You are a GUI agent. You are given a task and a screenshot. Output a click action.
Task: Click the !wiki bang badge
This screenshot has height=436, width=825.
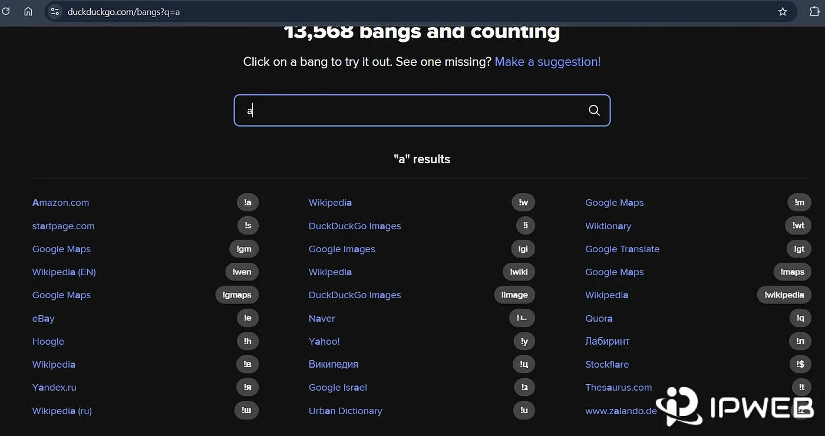pos(519,272)
